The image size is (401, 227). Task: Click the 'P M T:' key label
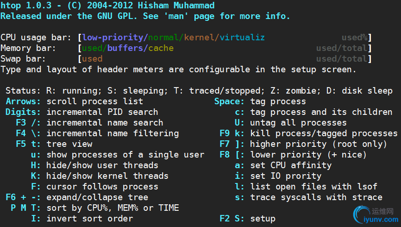click(25, 208)
